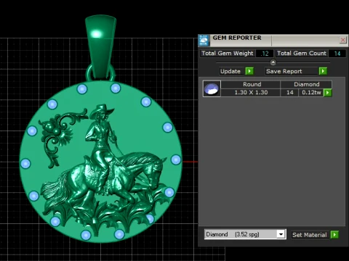The height and width of the screenshot is (261, 349).
Task: Click the Set Material green arrow
Action: [334, 234]
